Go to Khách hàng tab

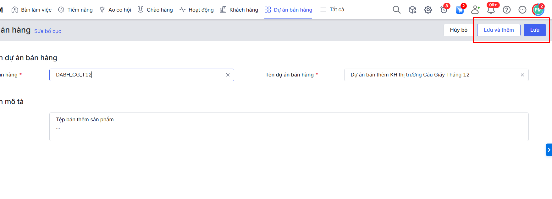[x=239, y=10]
